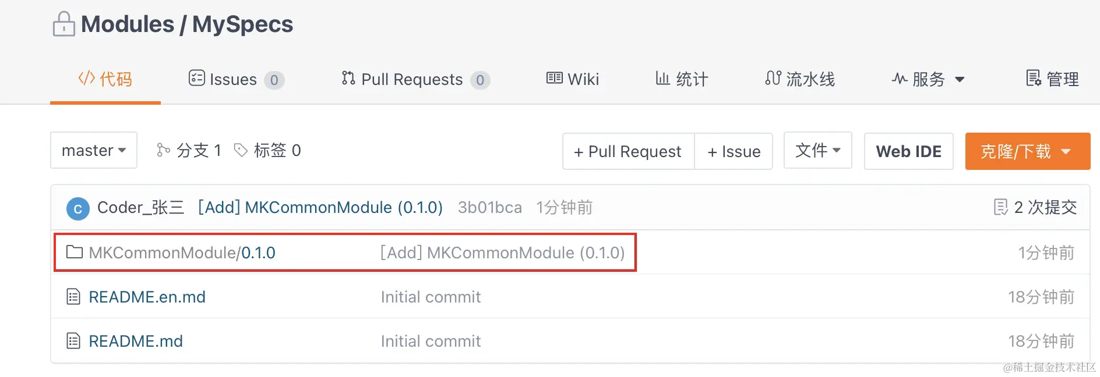Viewport: 1100px width, 377px height.
Task: Open the 文件 dropdown menu
Action: coord(817,150)
